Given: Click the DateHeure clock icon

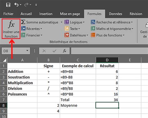Looking at the screenshot, I should point(67,35).
